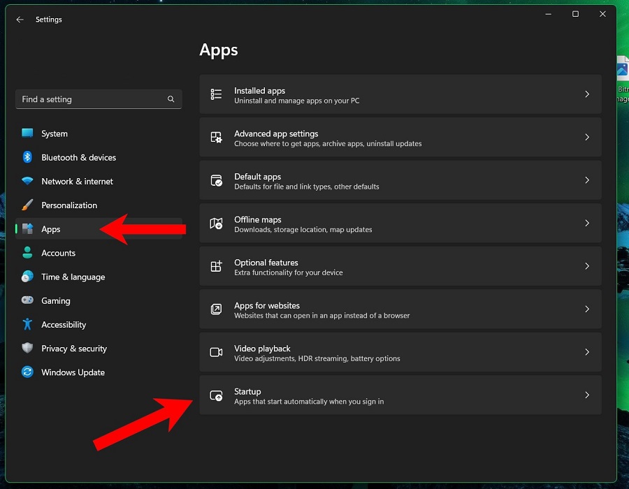Click the Windows Update icon in sidebar
This screenshot has width=629, height=489.
pos(27,372)
